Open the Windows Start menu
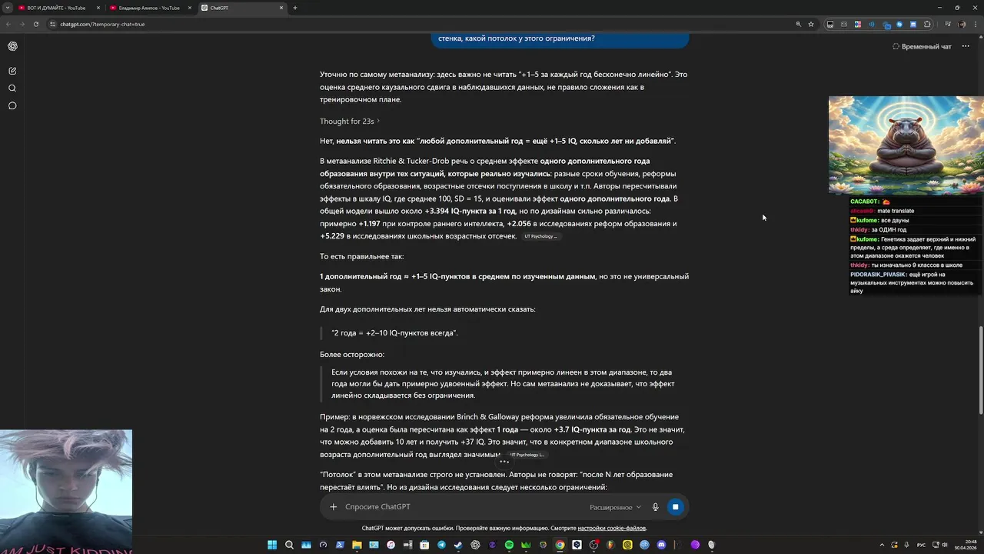 point(272,545)
